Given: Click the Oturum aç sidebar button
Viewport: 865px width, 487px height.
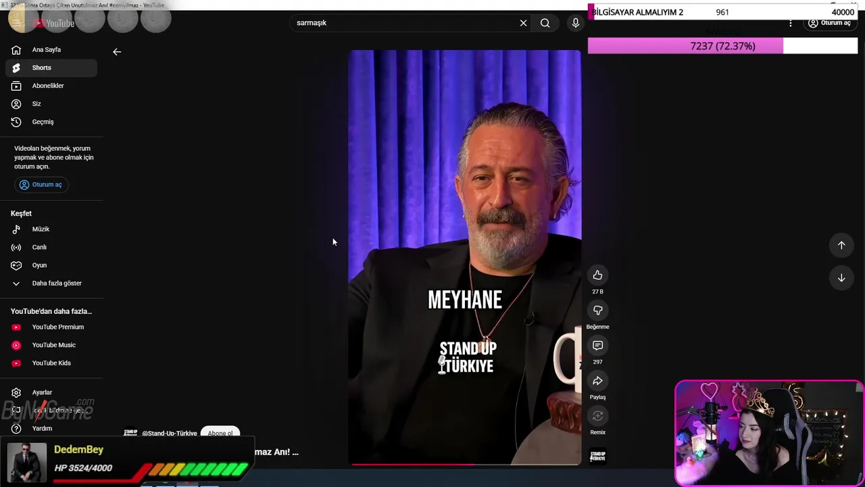Looking at the screenshot, I should click(x=41, y=185).
